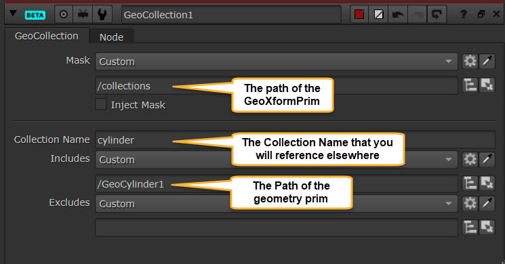The image size is (505, 264).
Task: Click the eyedropper icon beside Mask
Action: pyautogui.click(x=487, y=61)
